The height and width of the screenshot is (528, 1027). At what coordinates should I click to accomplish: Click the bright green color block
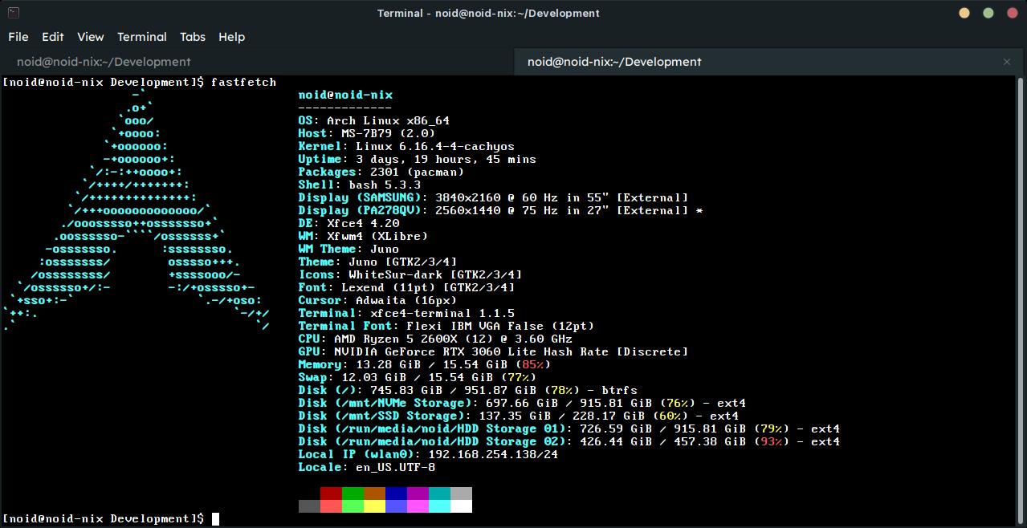[353, 506]
